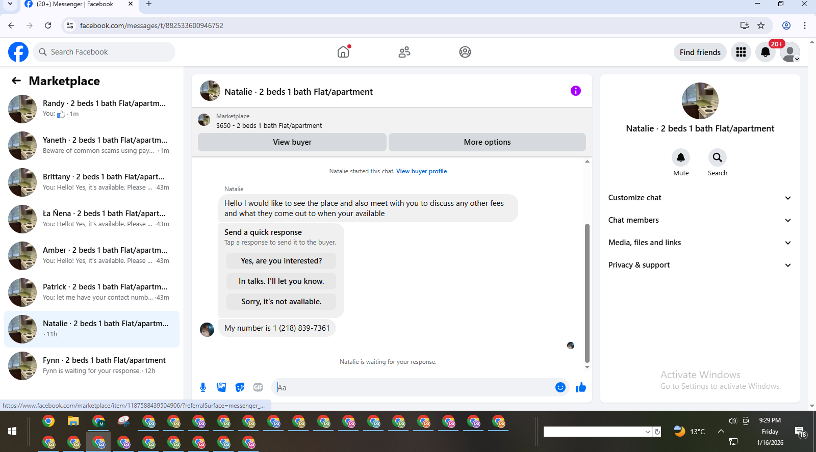
Task: Open Randy's 2 beds conversation
Action: coord(92,109)
